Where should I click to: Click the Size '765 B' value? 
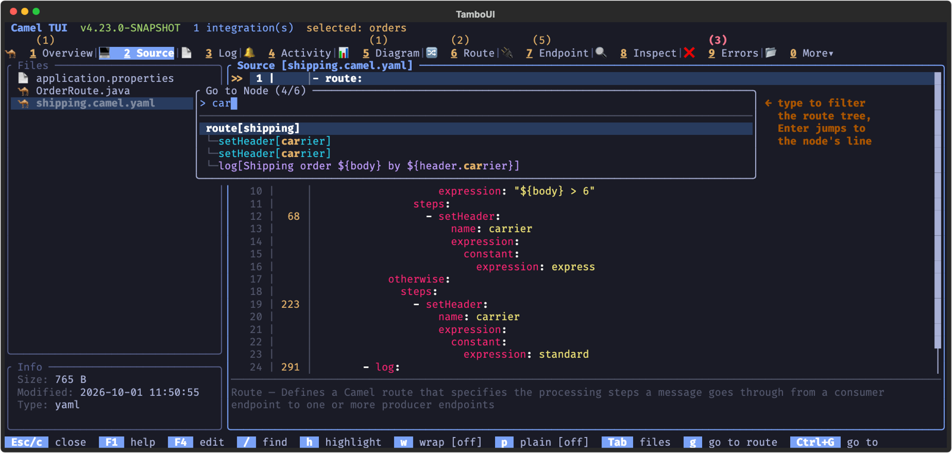click(x=70, y=380)
